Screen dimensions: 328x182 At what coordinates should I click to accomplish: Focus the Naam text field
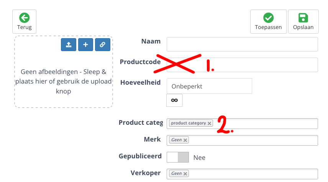coord(242,44)
